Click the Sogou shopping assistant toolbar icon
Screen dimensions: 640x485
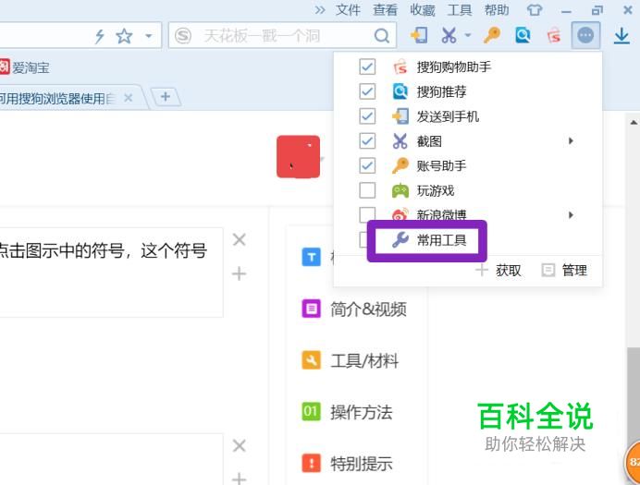click(x=554, y=35)
